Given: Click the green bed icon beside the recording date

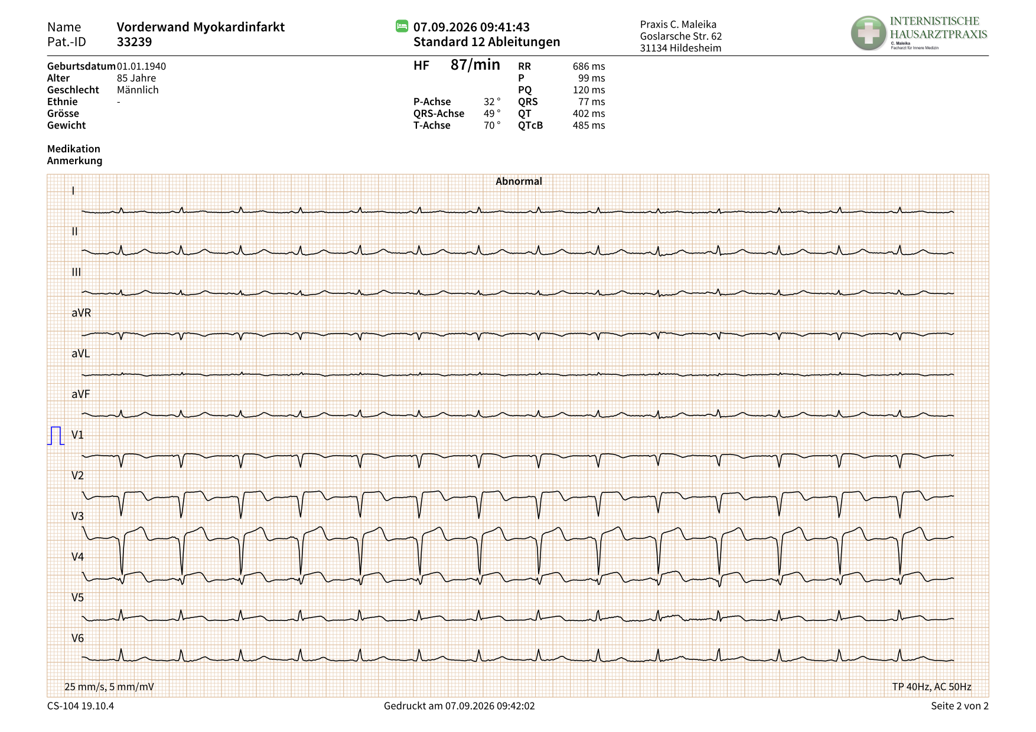Looking at the screenshot, I should (x=402, y=26).
